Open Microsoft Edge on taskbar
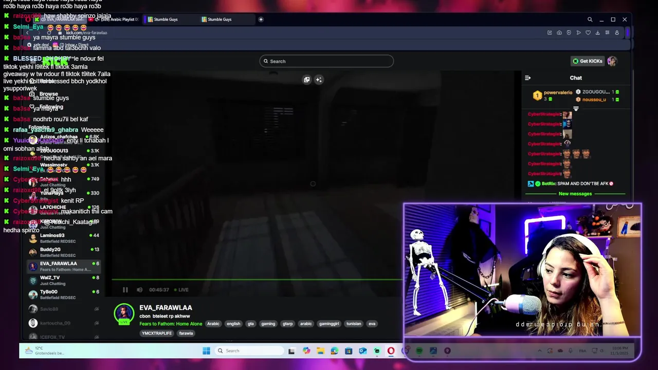The width and height of the screenshot is (658, 370). point(335,351)
